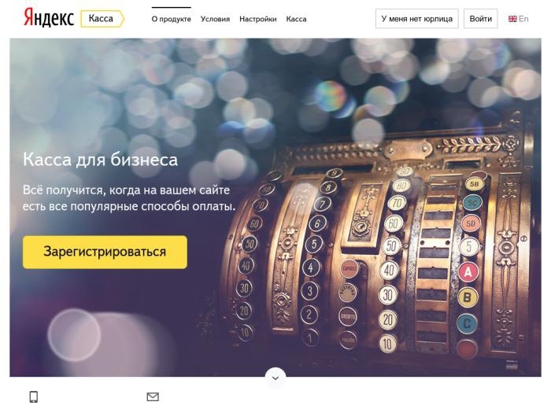
Task: Click the Всё получится subtitle text
Action: [129, 197]
